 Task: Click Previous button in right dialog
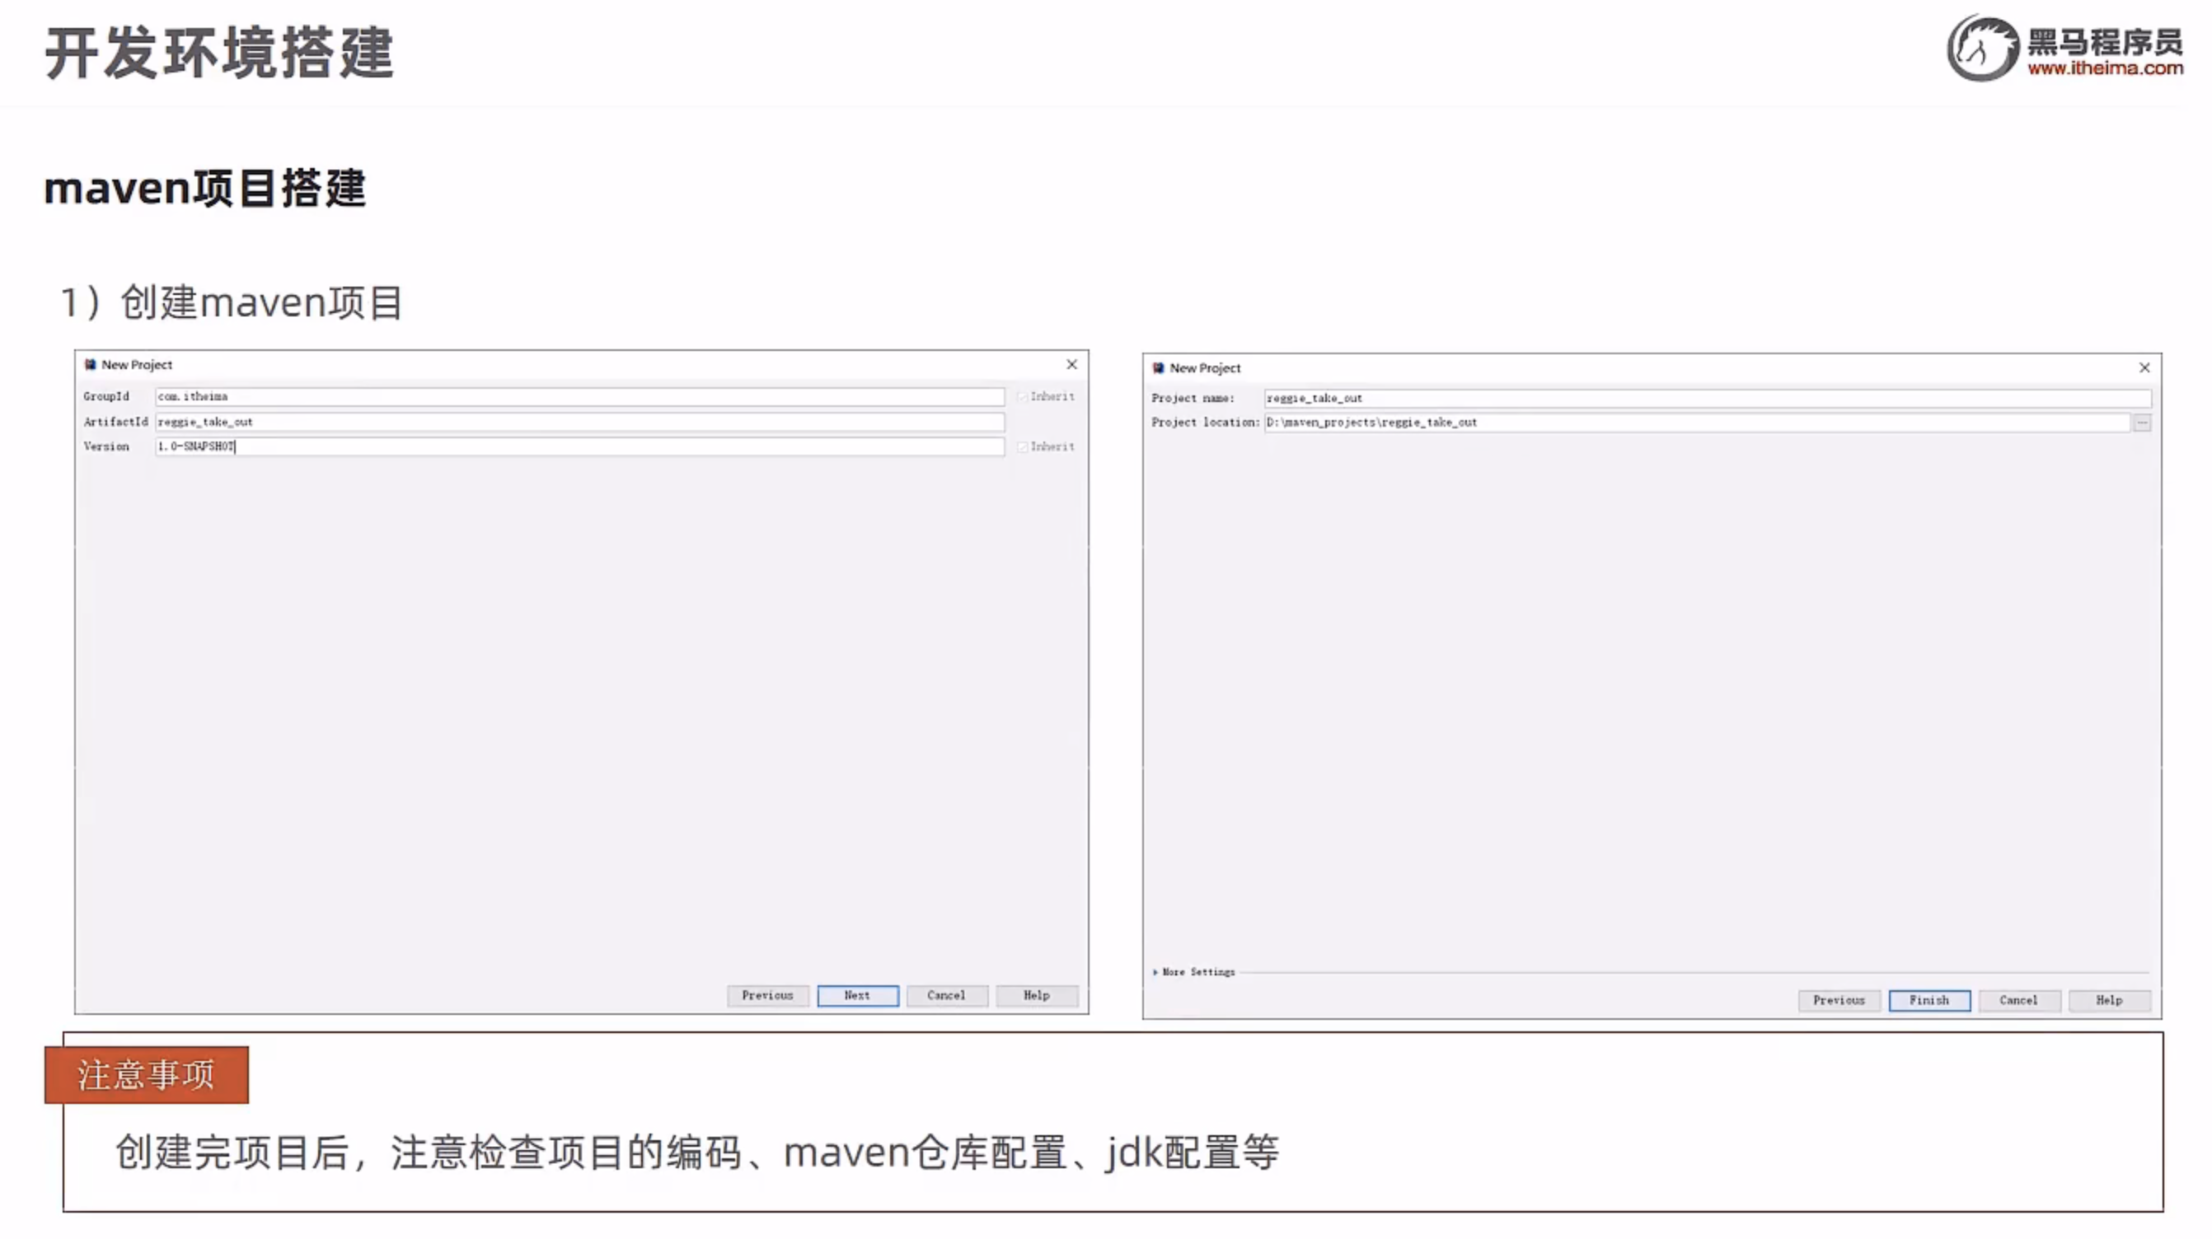pos(1839,1000)
